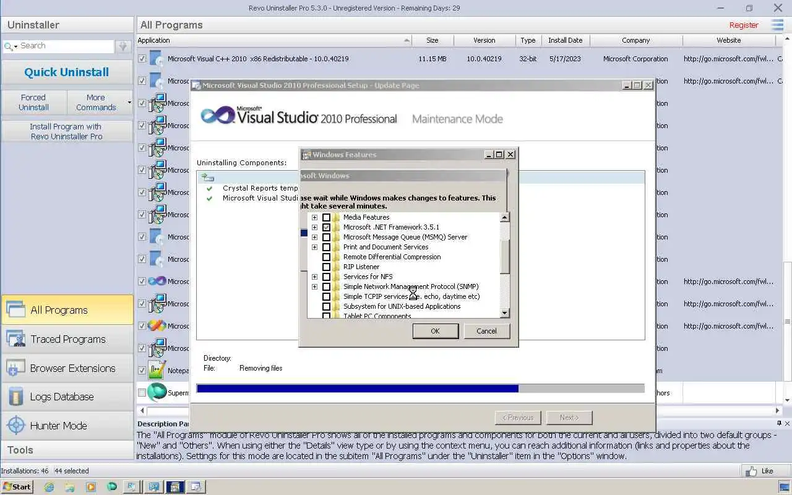This screenshot has height=495, width=792.
Task: Click the Register link
Action: (x=744, y=25)
